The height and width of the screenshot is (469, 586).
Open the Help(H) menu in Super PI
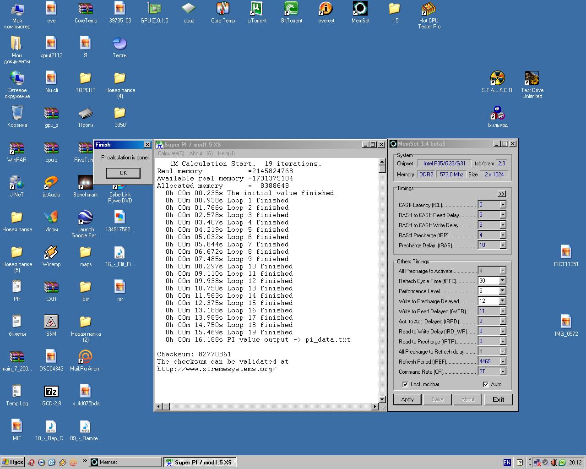click(x=226, y=153)
